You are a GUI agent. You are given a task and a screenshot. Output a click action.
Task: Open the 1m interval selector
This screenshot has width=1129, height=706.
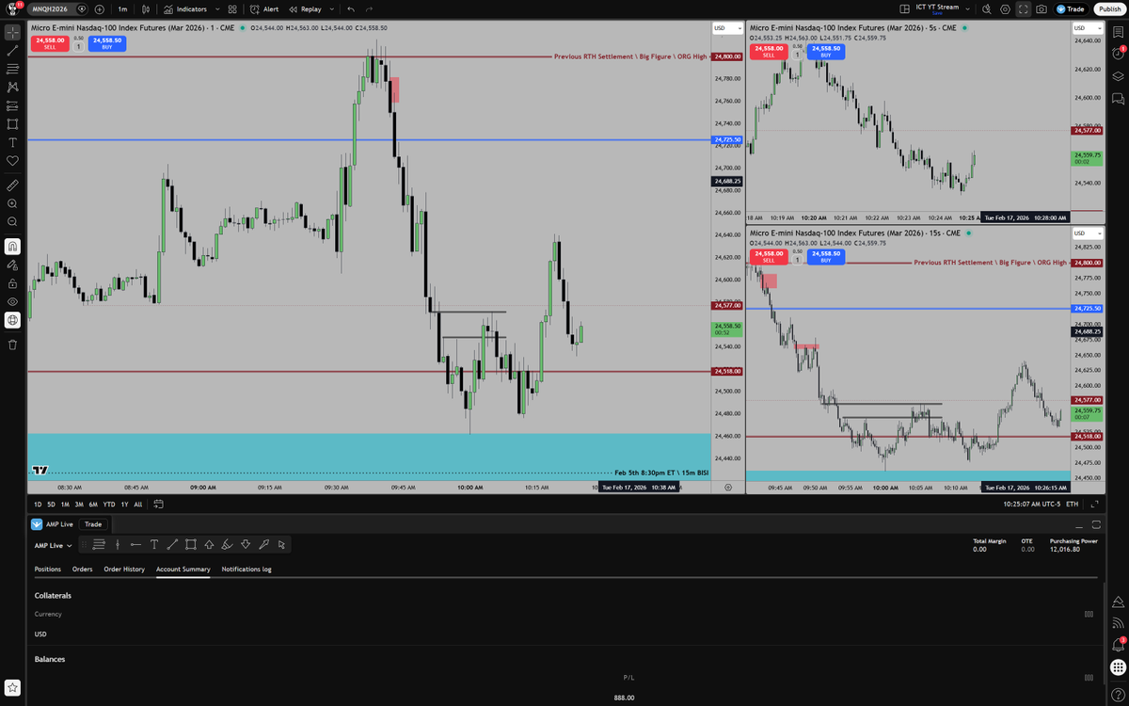(x=122, y=8)
